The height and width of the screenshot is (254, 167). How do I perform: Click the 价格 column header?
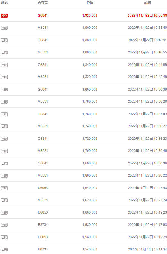coord(90,3)
